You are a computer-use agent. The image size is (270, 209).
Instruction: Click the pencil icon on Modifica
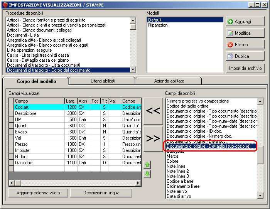[230, 33]
